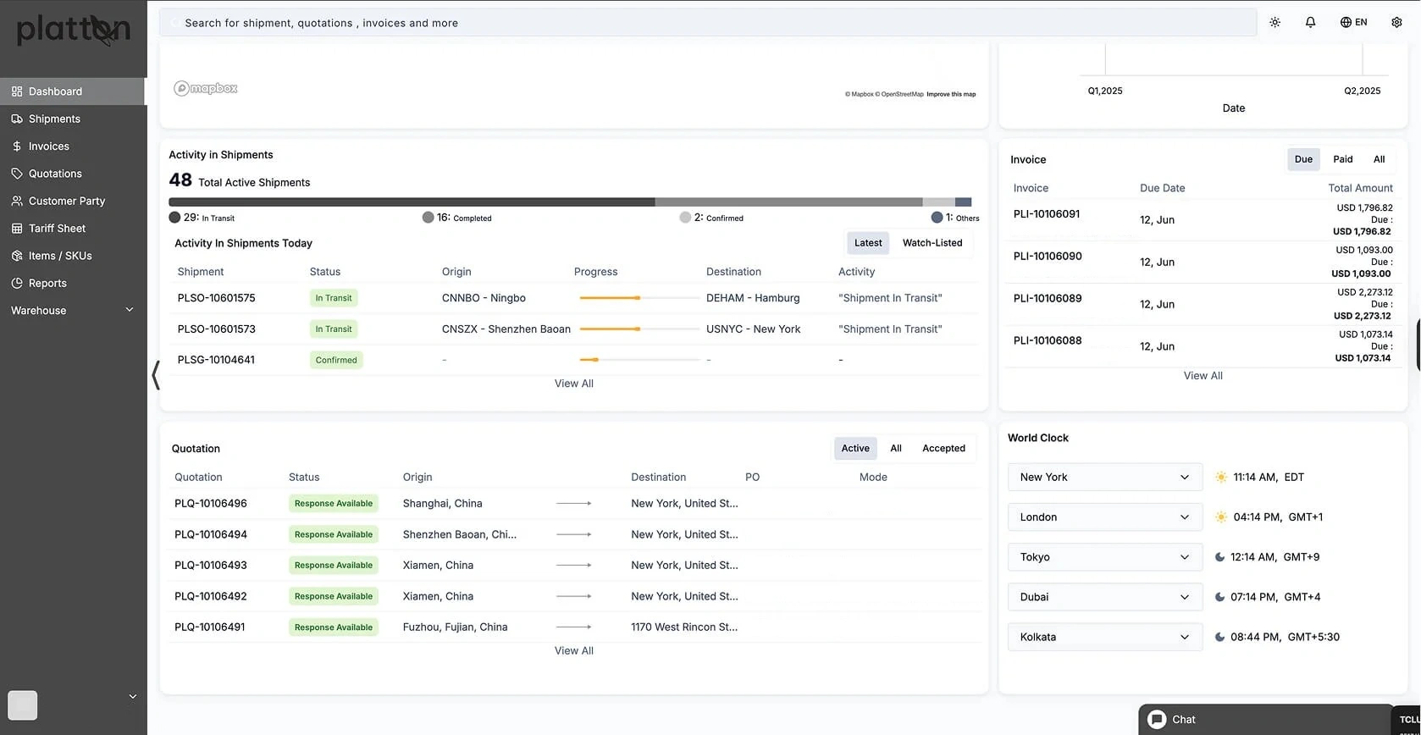Open the Tokyo timezone dropdown

[1104, 557]
